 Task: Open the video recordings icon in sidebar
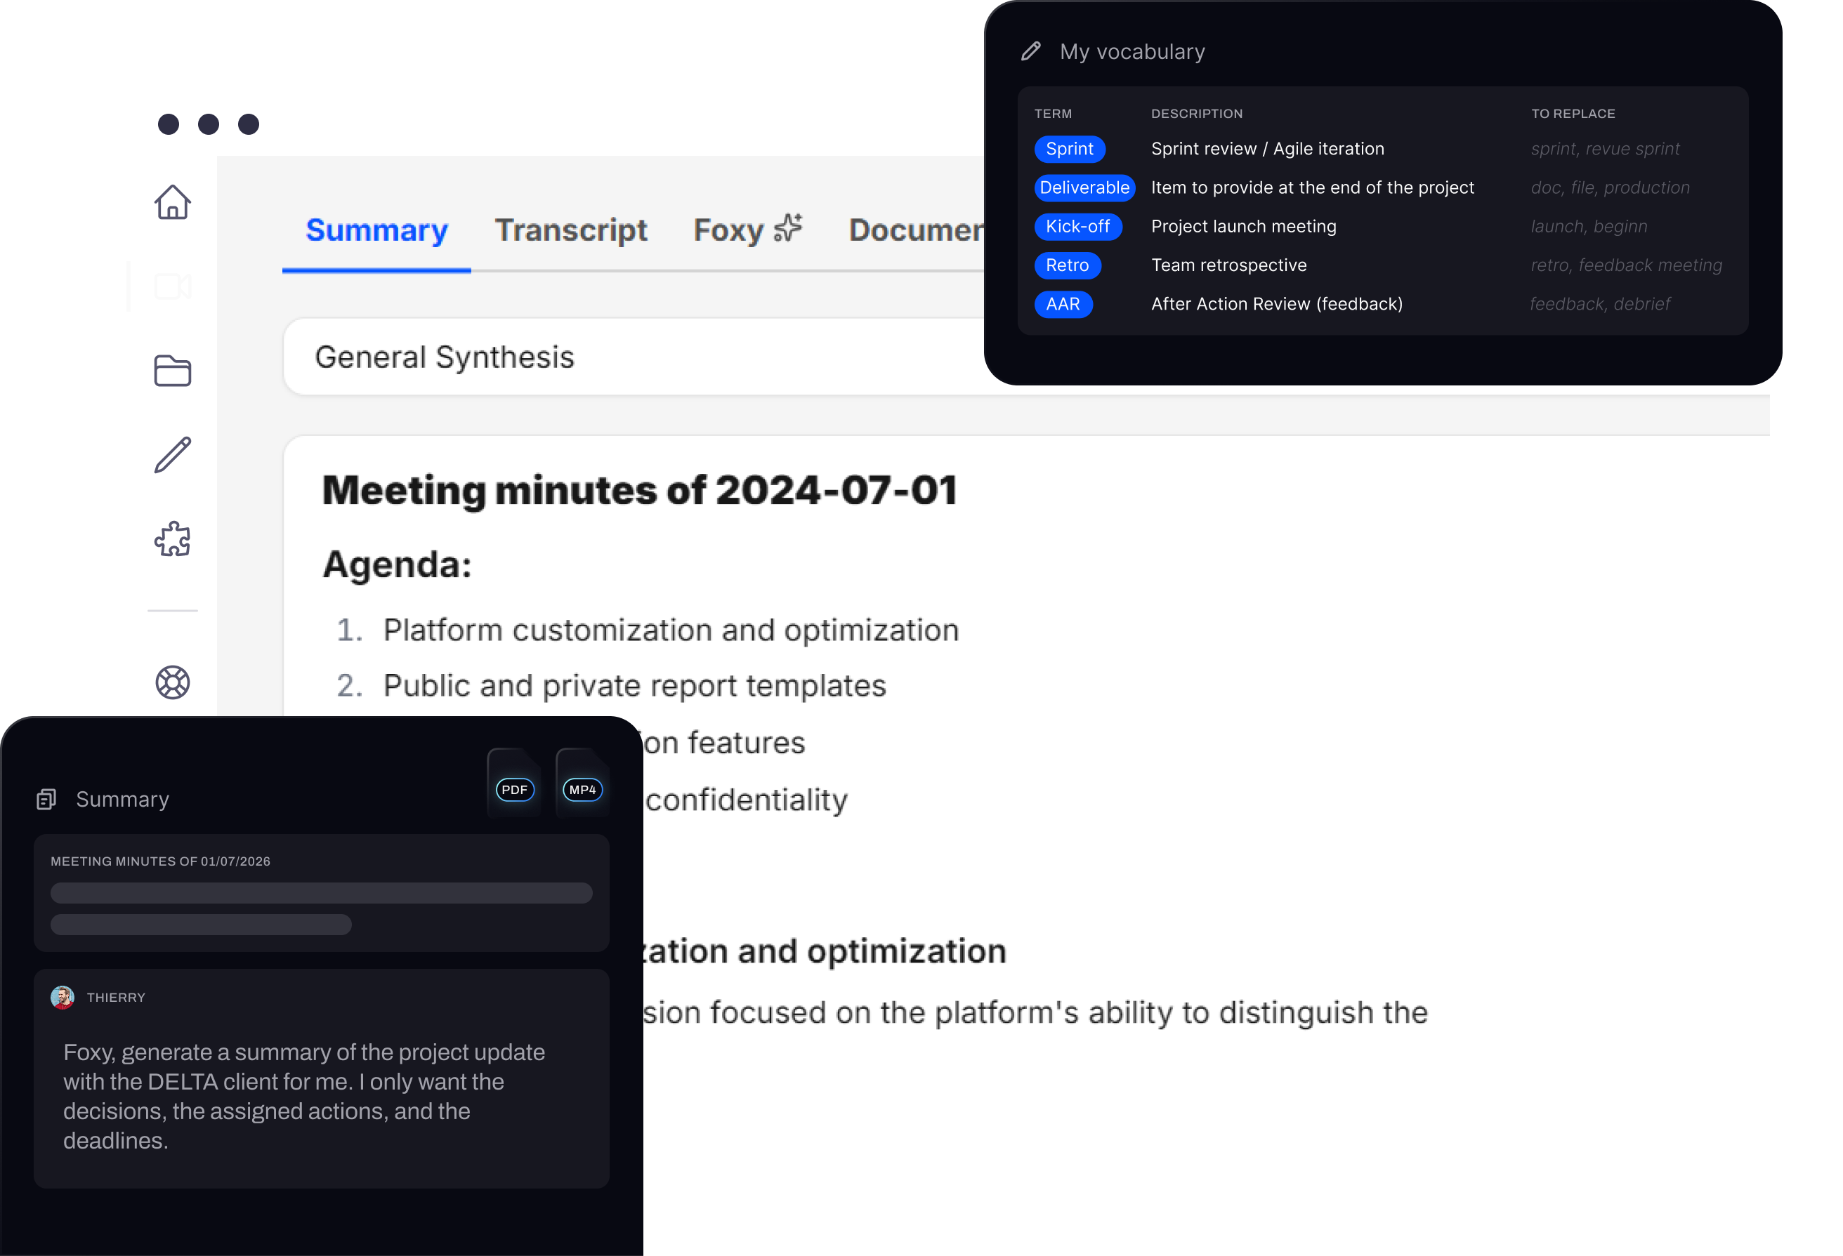point(172,286)
